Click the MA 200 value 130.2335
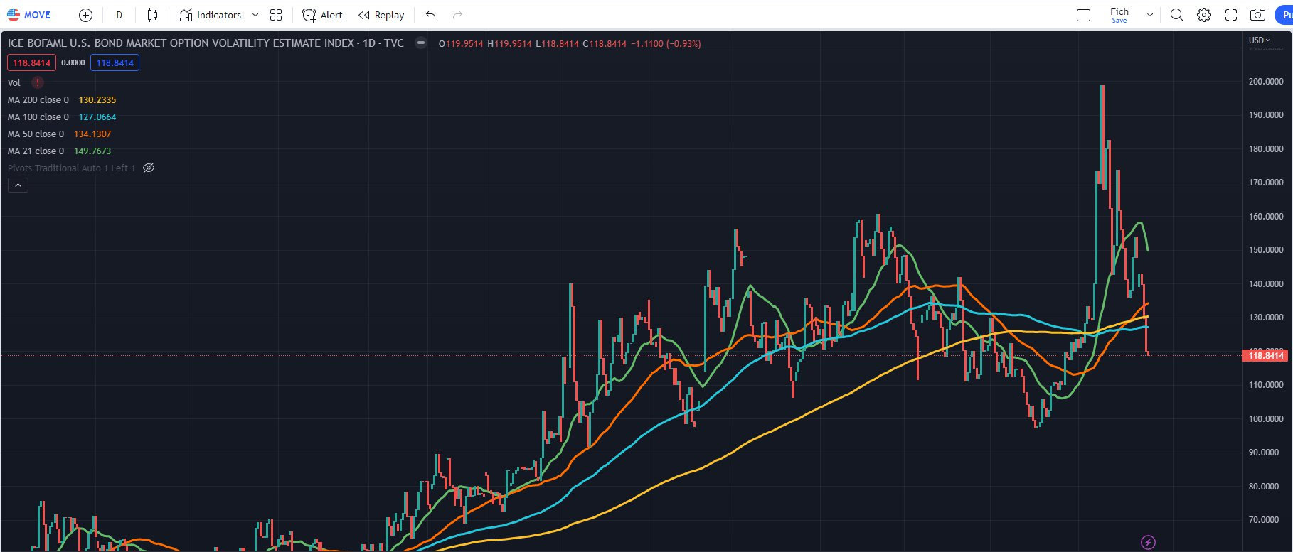 click(97, 100)
